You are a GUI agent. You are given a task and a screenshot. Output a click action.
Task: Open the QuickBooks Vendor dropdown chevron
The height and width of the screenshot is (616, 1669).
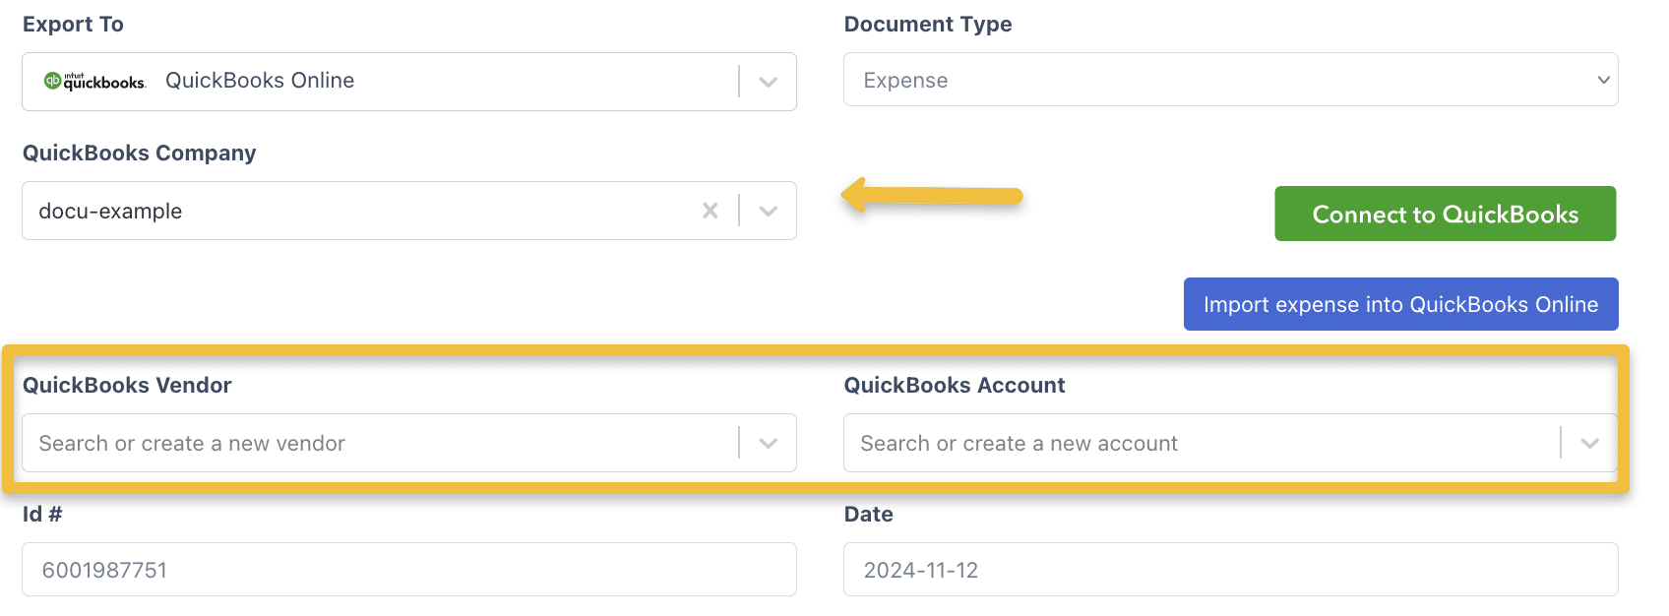(769, 443)
